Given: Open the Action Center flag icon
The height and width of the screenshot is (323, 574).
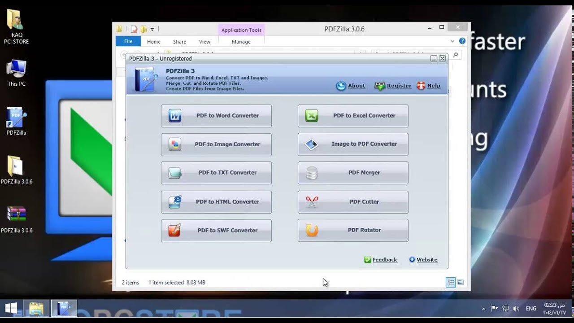Looking at the screenshot, I should coord(494,309).
